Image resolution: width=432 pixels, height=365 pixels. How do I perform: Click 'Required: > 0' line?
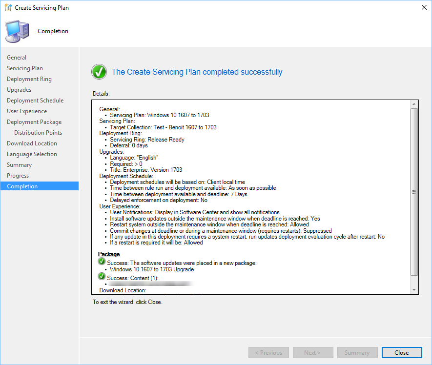[x=126, y=164]
